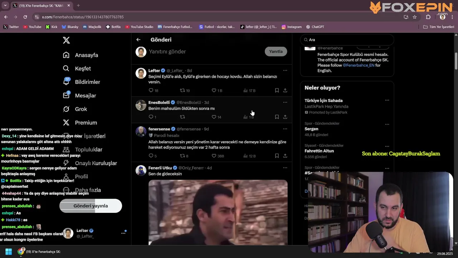View analytics of fenersense's comment 12 B
The width and height of the screenshot is (458, 258).
pos(249,156)
